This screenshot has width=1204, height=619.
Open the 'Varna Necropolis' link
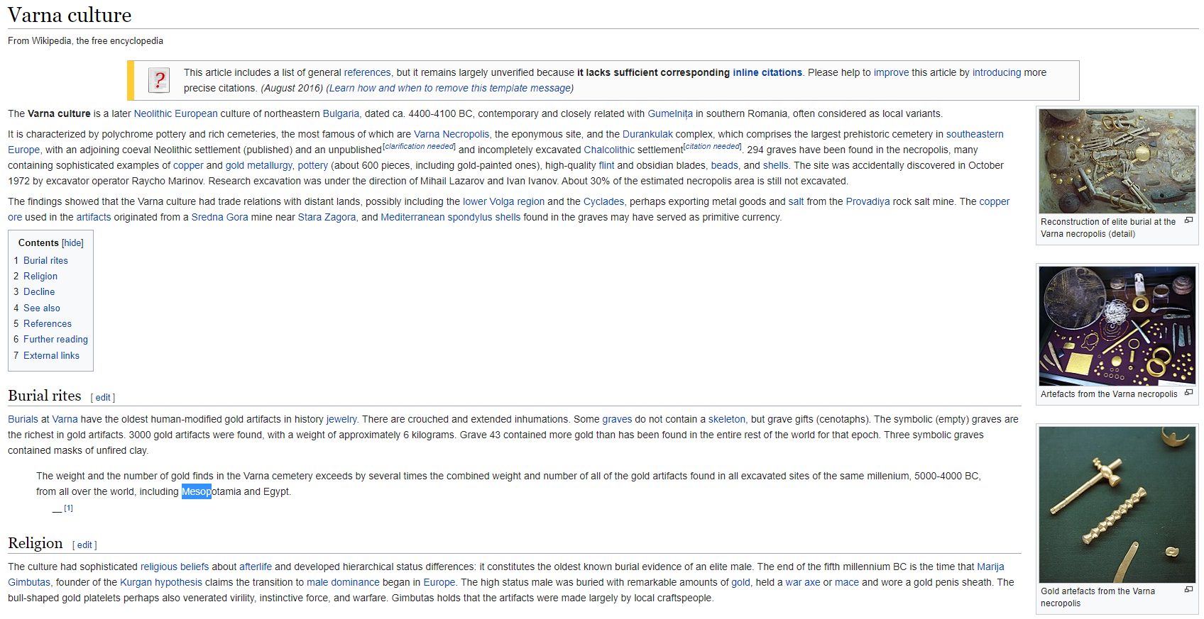click(x=451, y=134)
